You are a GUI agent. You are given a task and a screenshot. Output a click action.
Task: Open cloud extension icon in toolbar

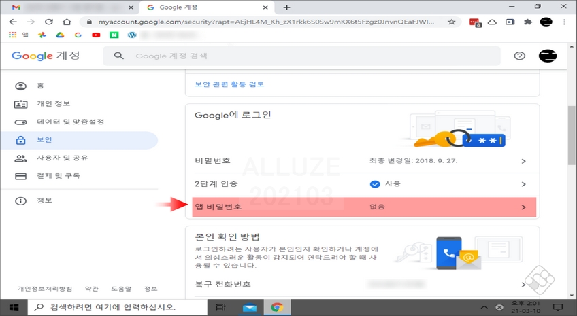(492, 22)
